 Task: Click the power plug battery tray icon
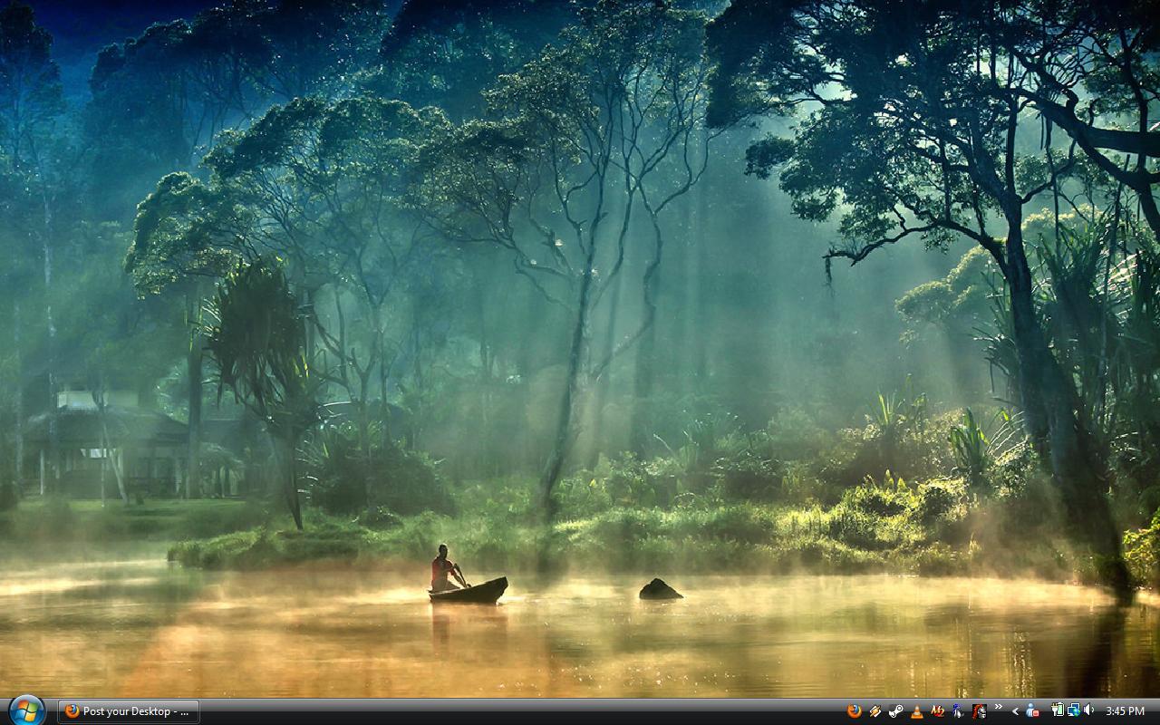[x=1057, y=710]
